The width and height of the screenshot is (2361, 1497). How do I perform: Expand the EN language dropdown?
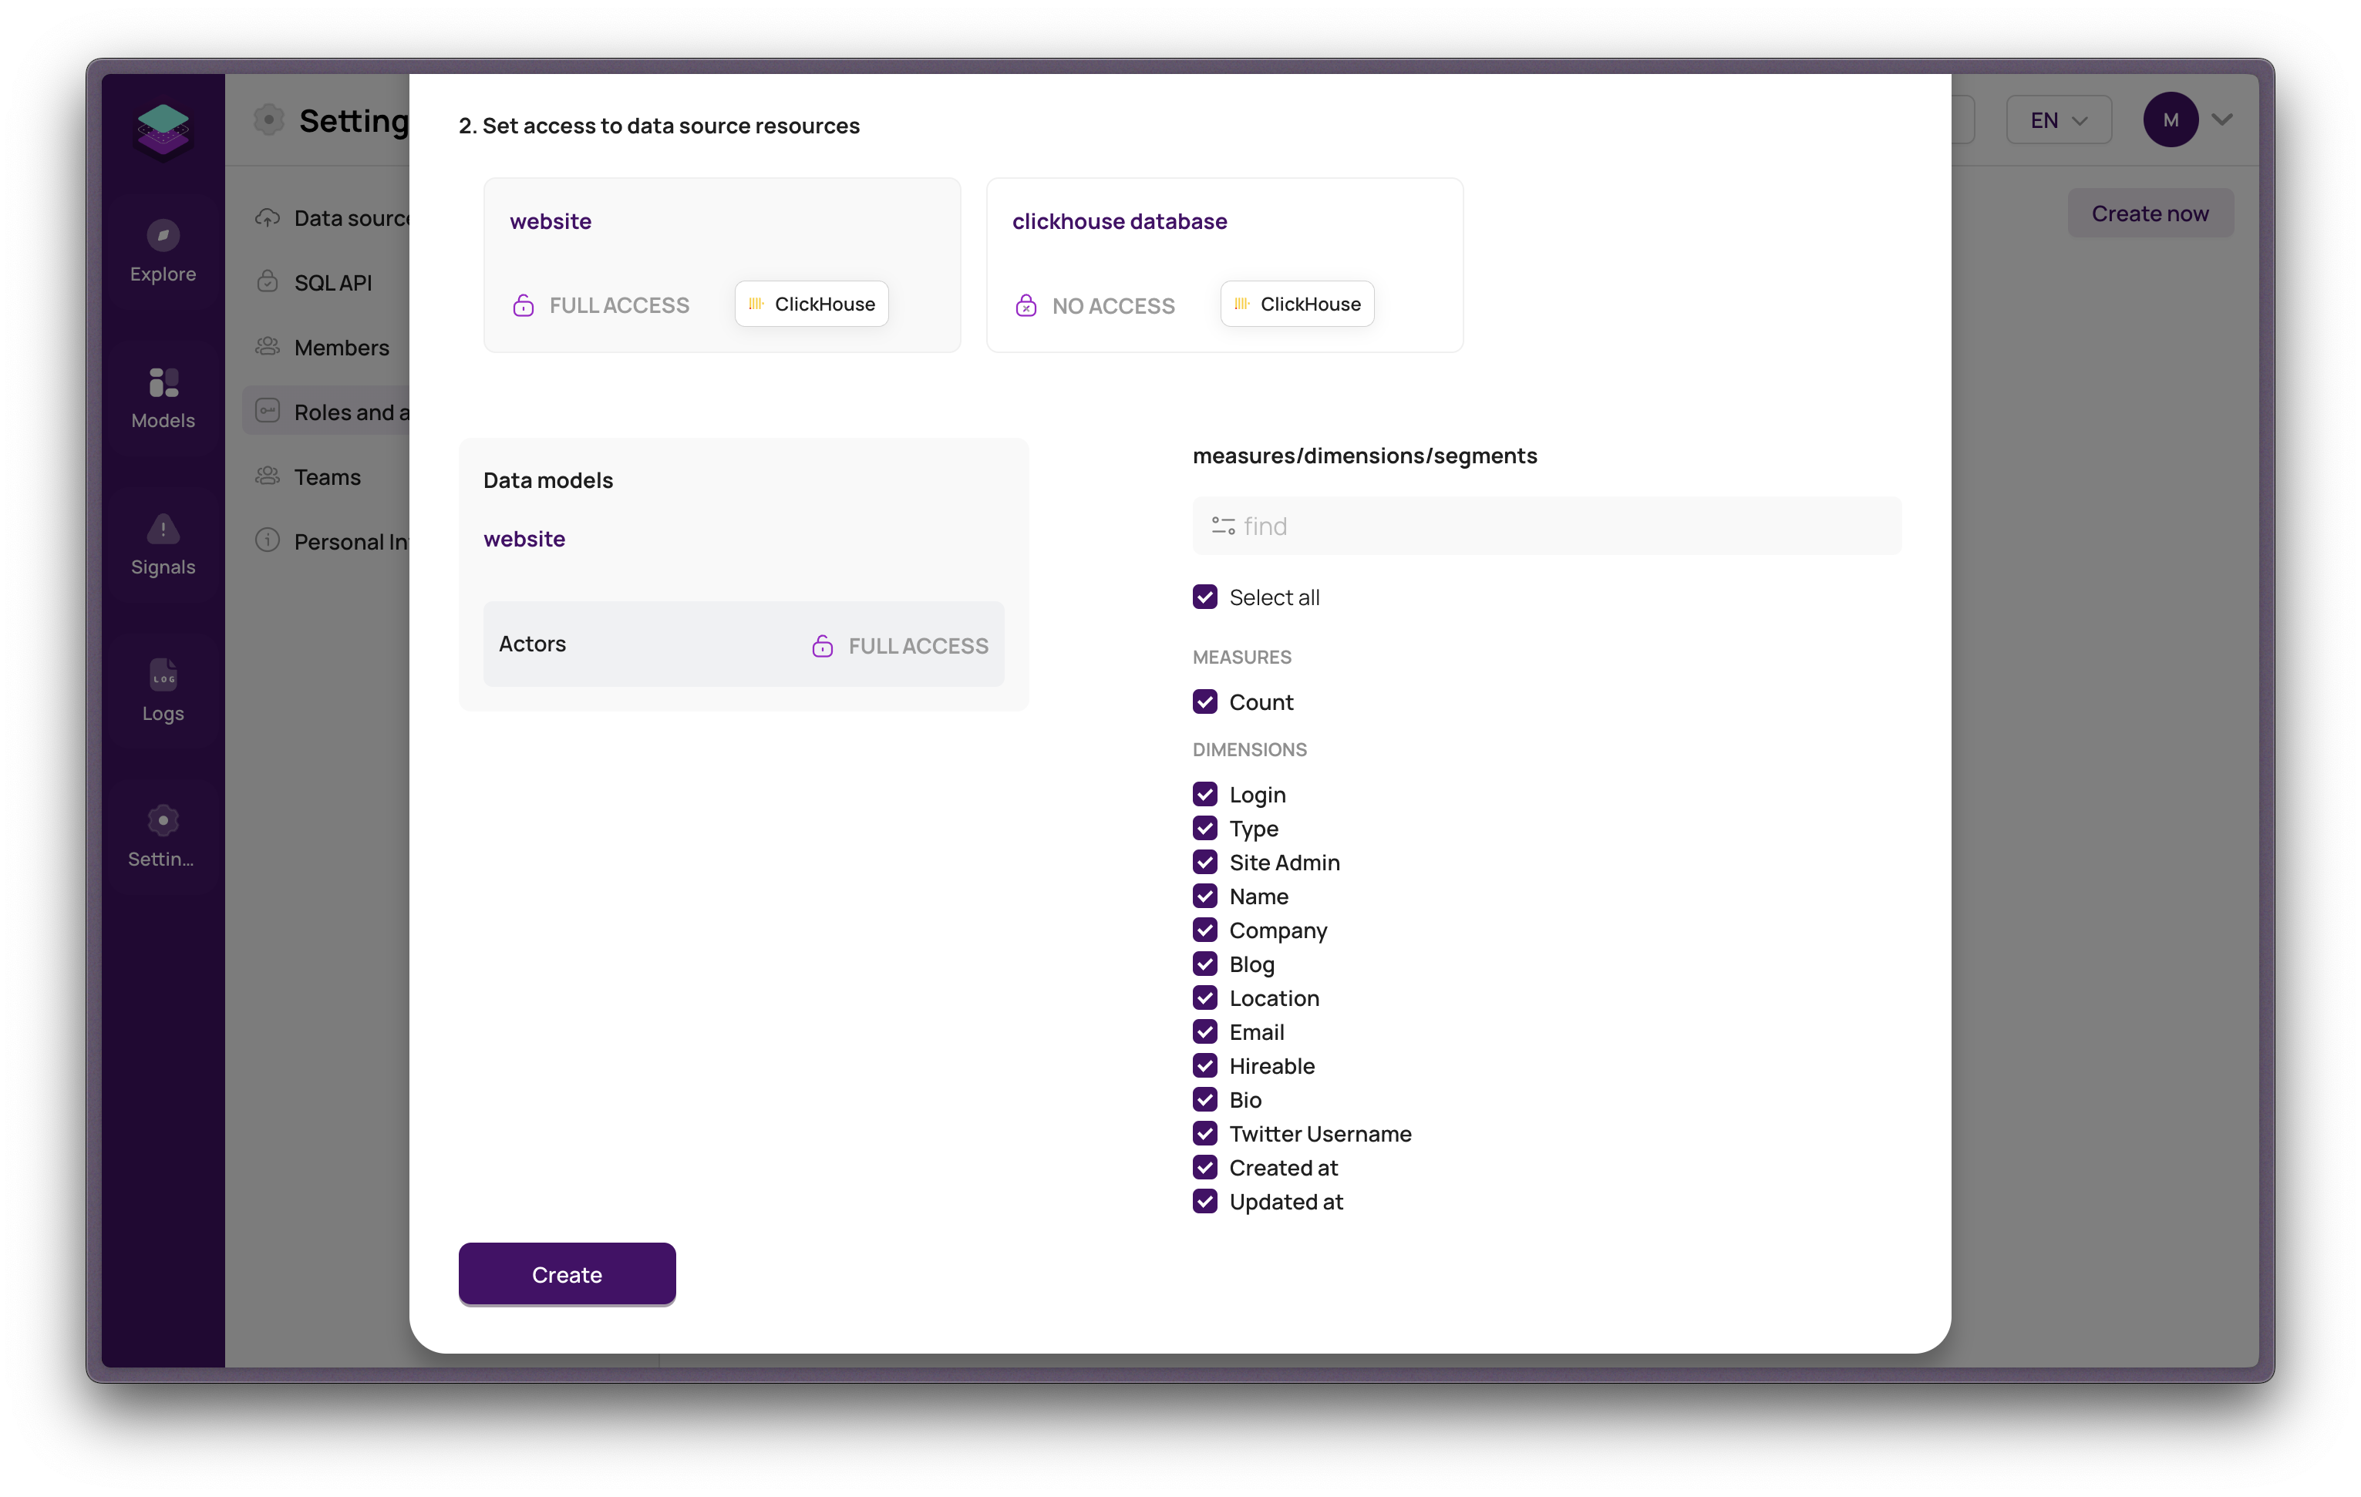click(x=2060, y=119)
